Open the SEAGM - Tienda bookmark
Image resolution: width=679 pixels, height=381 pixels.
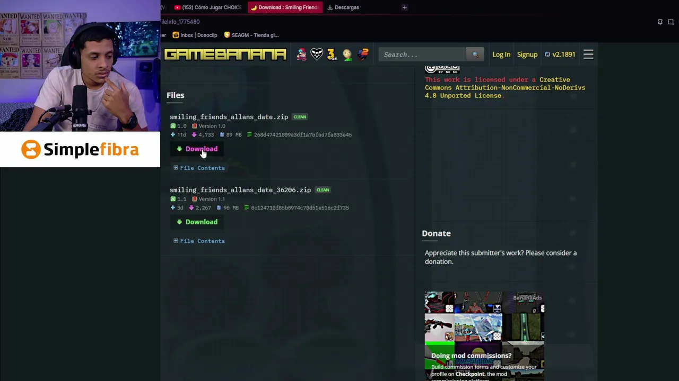pyautogui.click(x=251, y=35)
